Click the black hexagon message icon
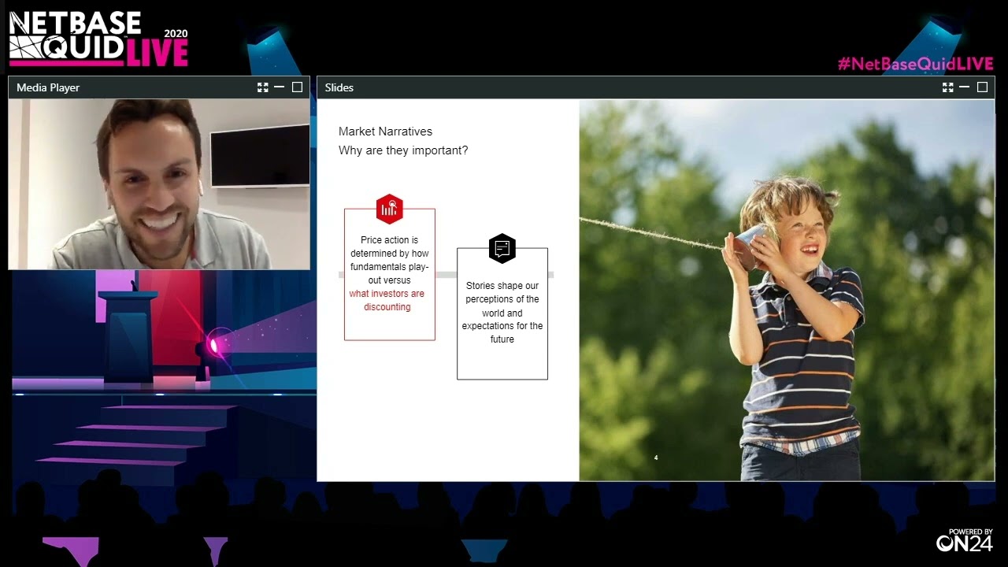1008x567 pixels. pyautogui.click(x=502, y=248)
